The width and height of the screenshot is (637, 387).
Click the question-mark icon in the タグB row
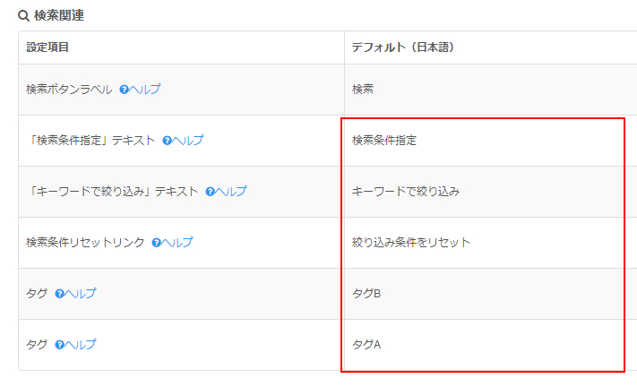click(60, 294)
